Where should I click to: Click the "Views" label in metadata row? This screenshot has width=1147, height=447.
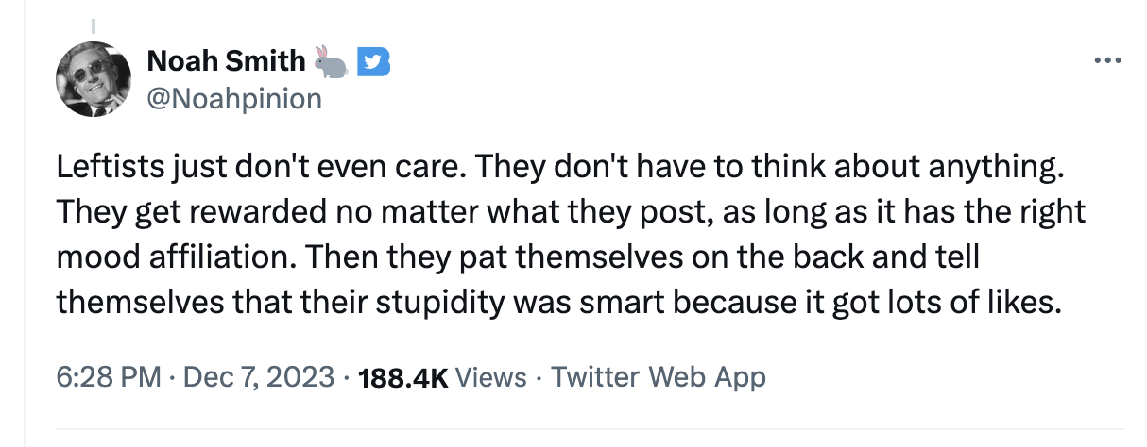pyautogui.click(x=490, y=377)
